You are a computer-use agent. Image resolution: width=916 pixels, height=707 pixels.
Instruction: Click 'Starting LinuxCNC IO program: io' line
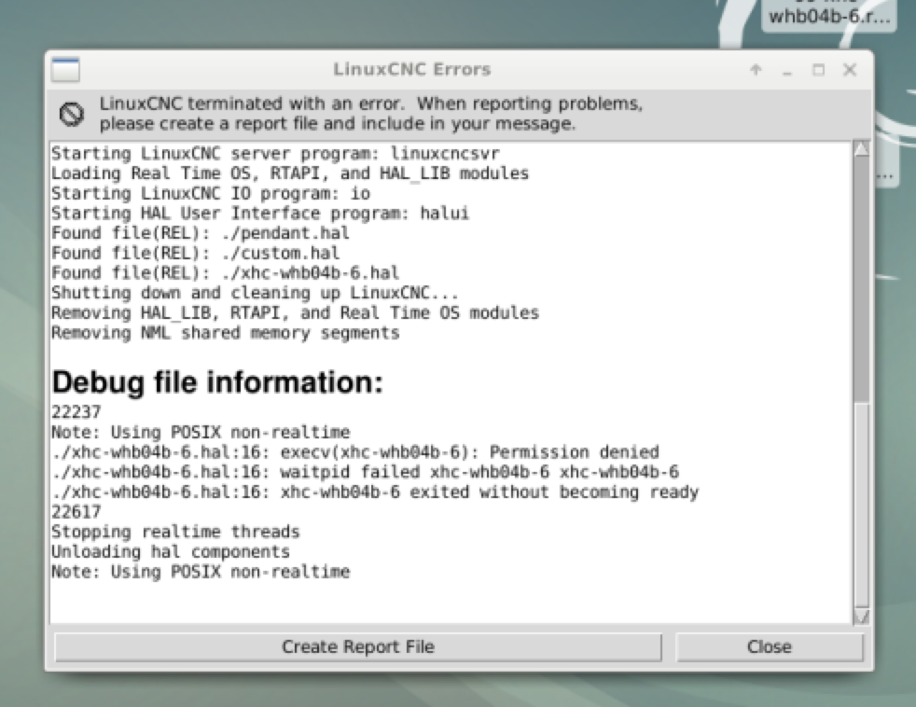pos(211,193)
